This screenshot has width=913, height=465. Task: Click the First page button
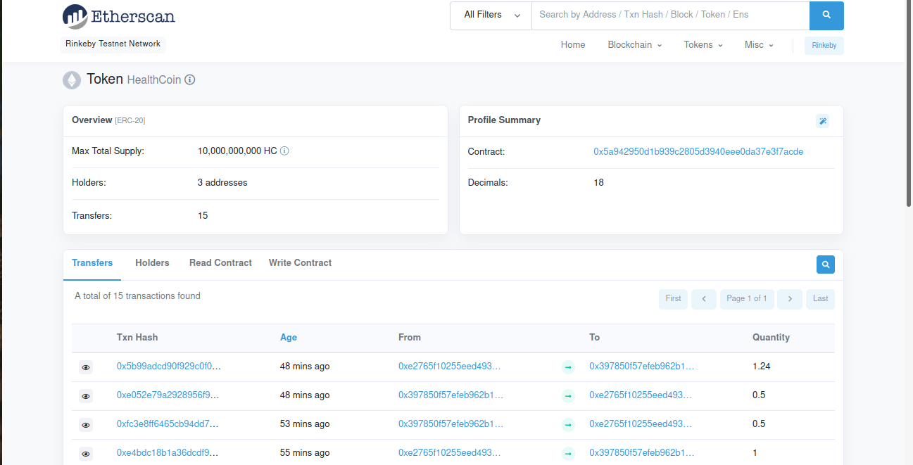tap(673, 299)
